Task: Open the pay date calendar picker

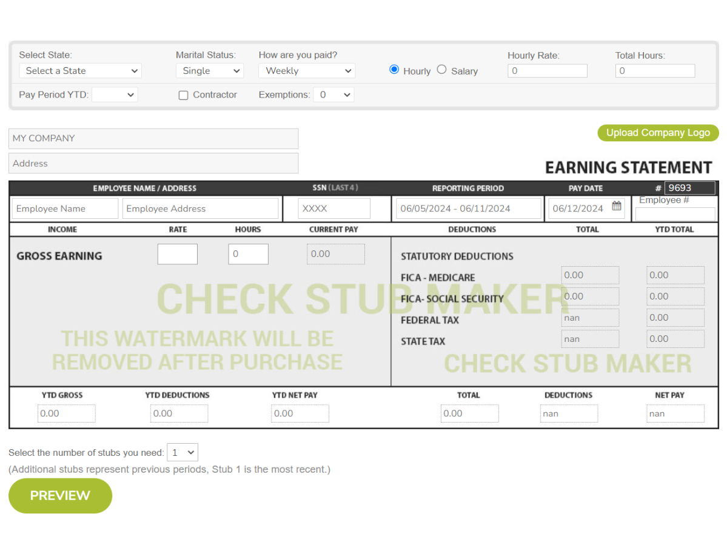Action: point(617,207)
